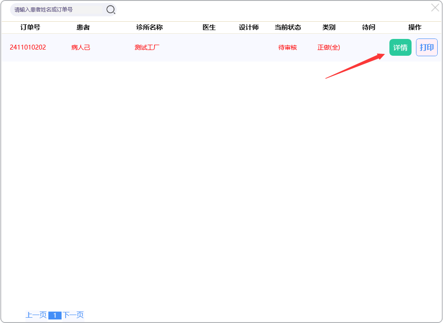Open 详情 for order 2411010202
443x323 pixels.
[400, 47]
